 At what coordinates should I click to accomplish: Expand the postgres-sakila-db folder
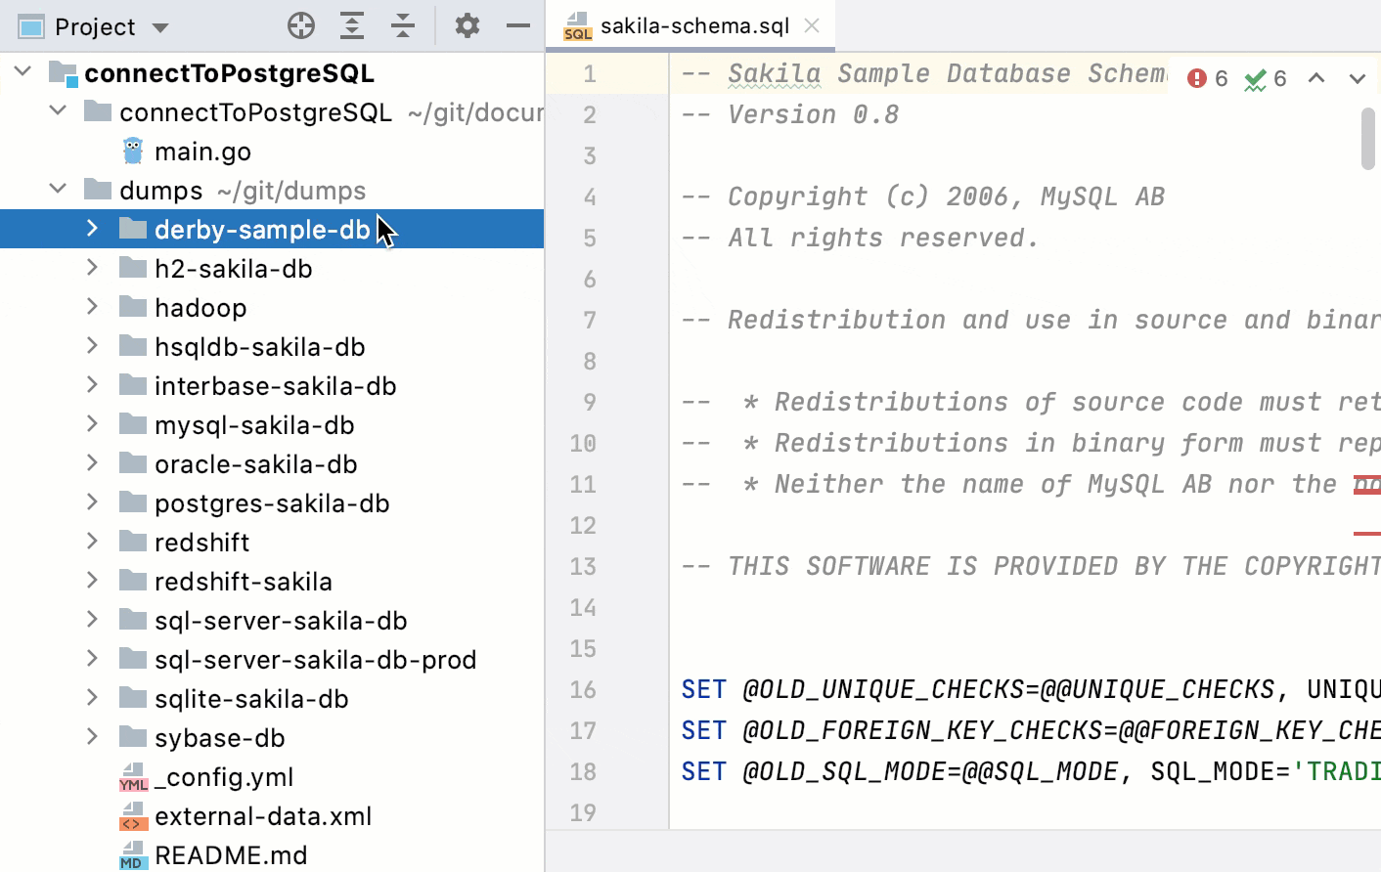pyautogui.click(x=91, y=502)
